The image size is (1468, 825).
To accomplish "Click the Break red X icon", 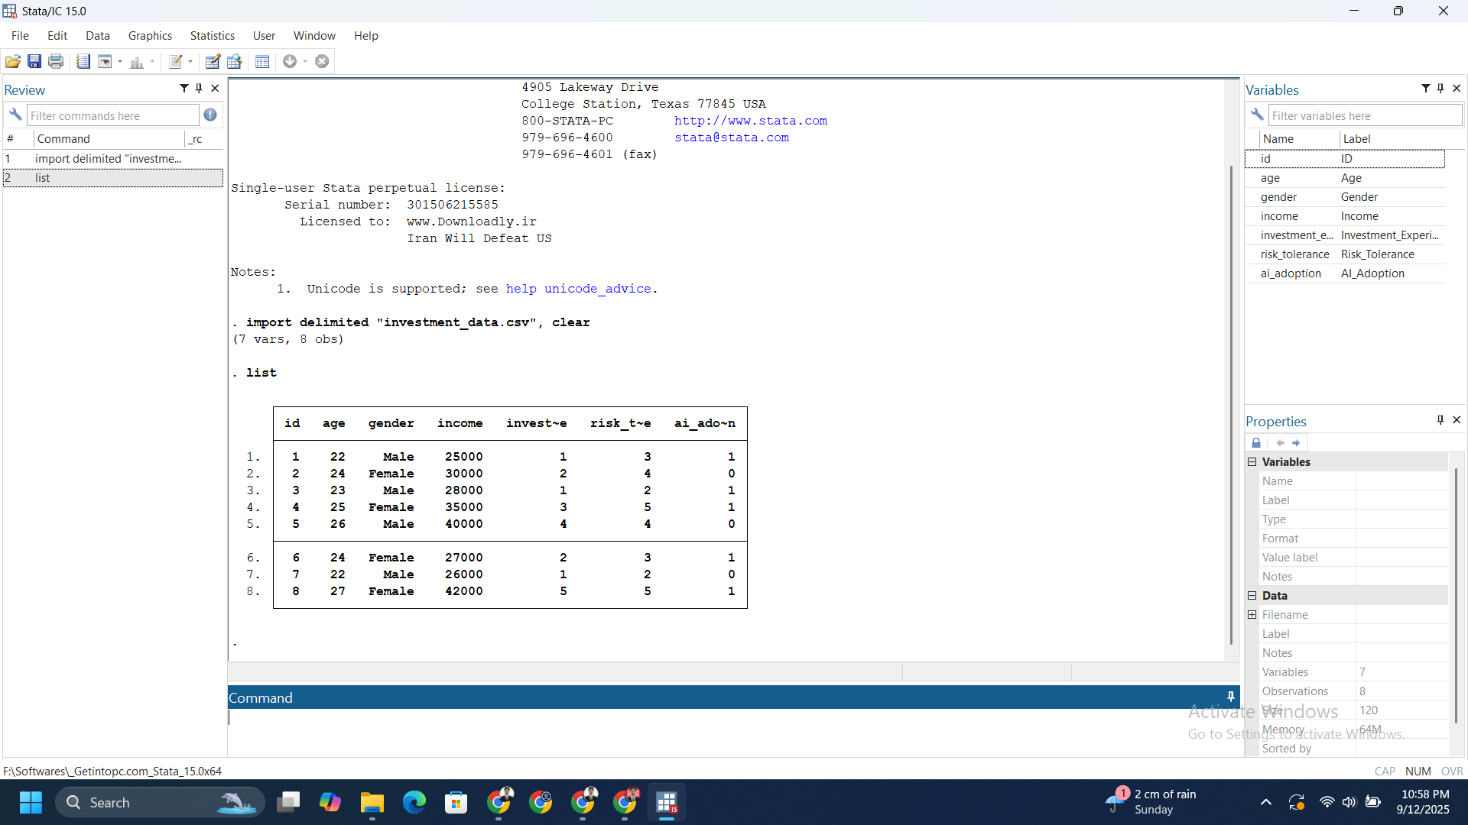I will [322, 61].
